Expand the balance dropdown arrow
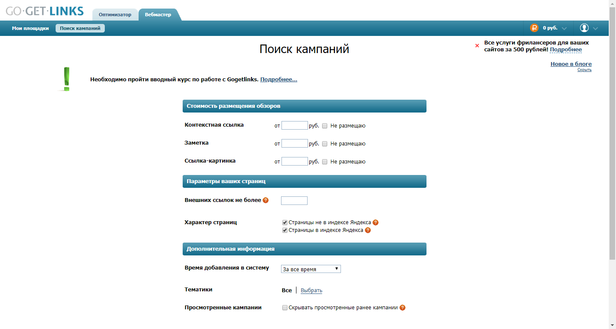 tap(564, 28)
